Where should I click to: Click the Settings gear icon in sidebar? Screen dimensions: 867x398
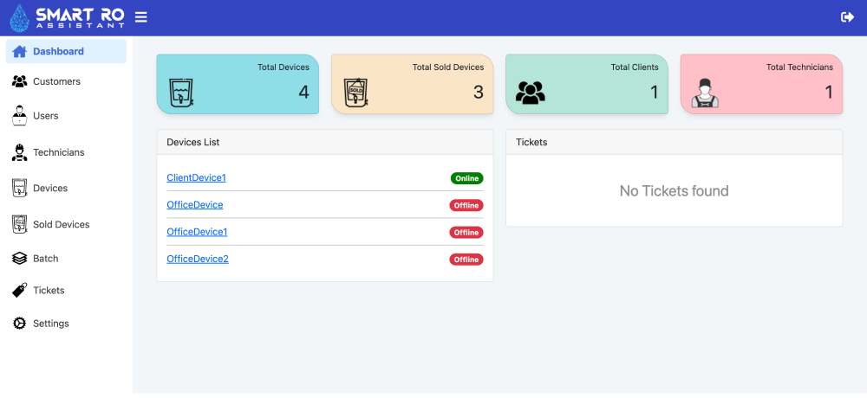(x=19, y=324)
